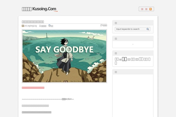Open the Kusoing.Com site title

tap(39, 9)
